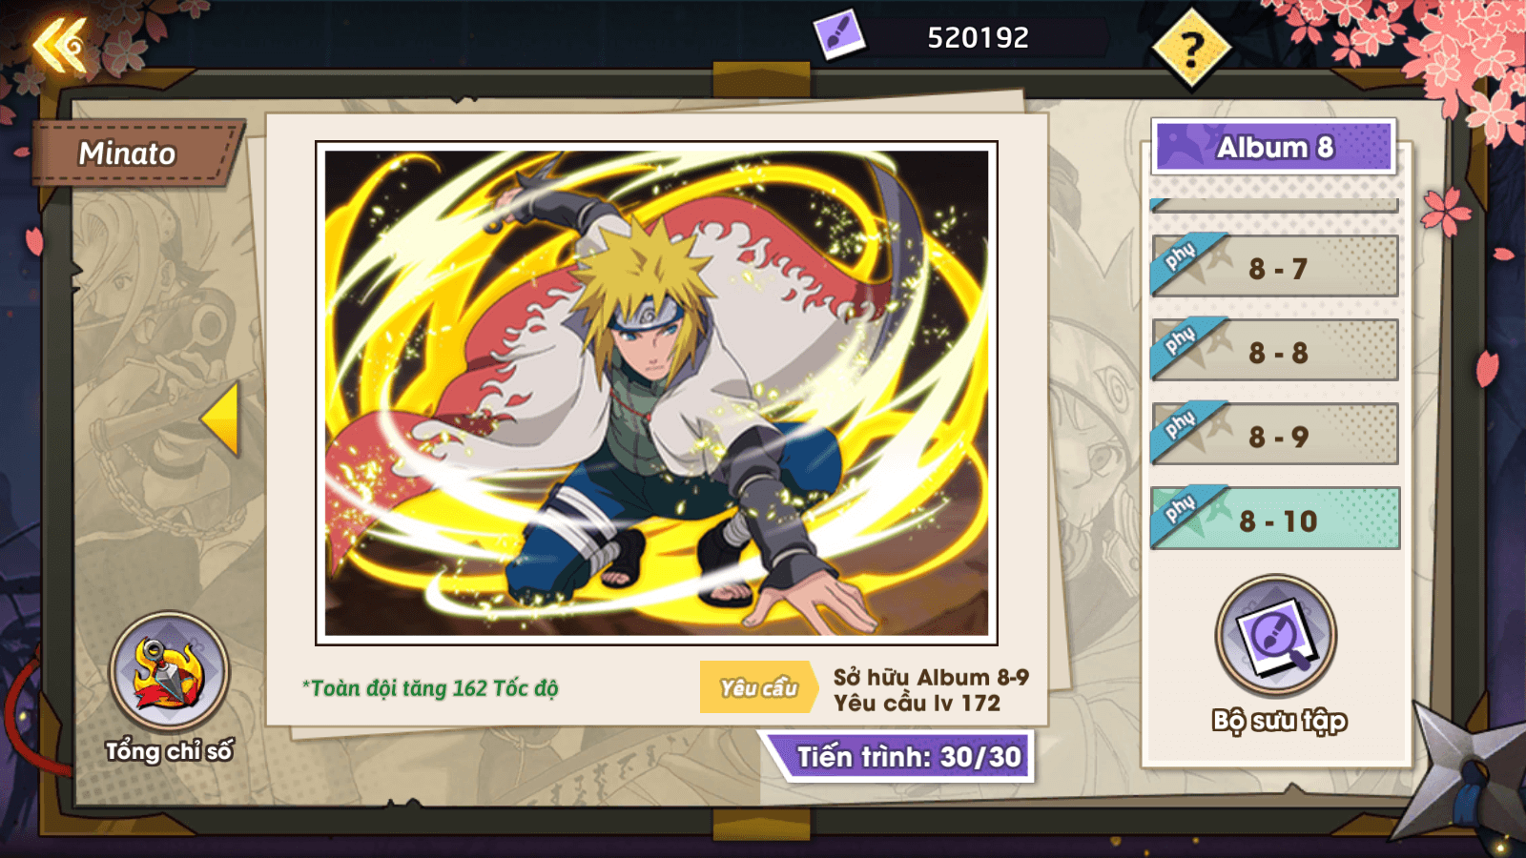Go back with the double-arrow icon
Viewport: 1526px width, 858px height.
[59, 44]
